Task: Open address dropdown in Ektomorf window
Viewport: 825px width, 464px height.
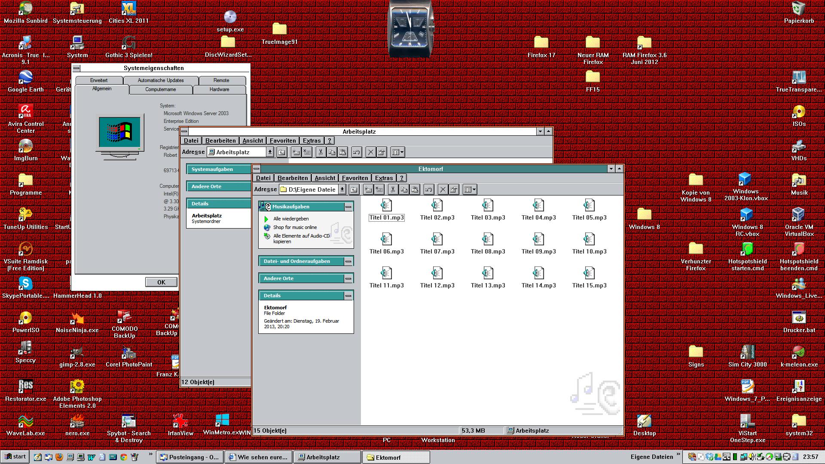Action: [x=342, y=189]
